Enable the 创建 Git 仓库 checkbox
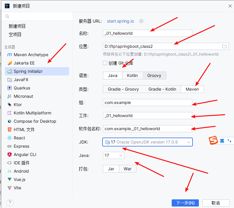 pos(105,63)
